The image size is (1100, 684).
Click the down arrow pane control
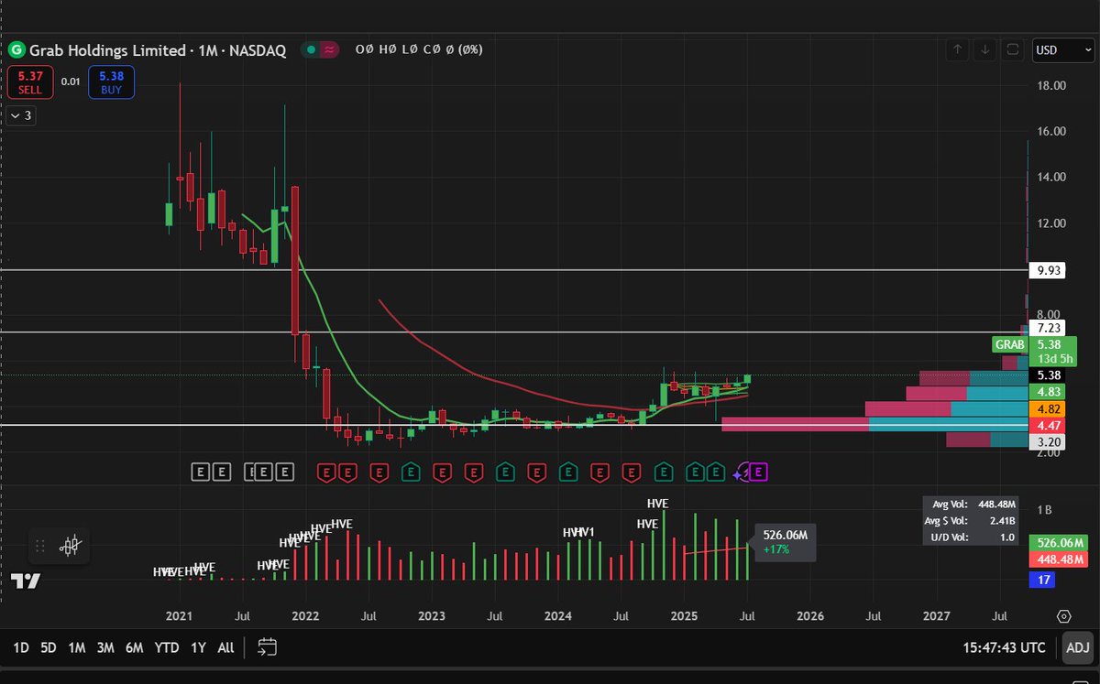pos(984,49)
